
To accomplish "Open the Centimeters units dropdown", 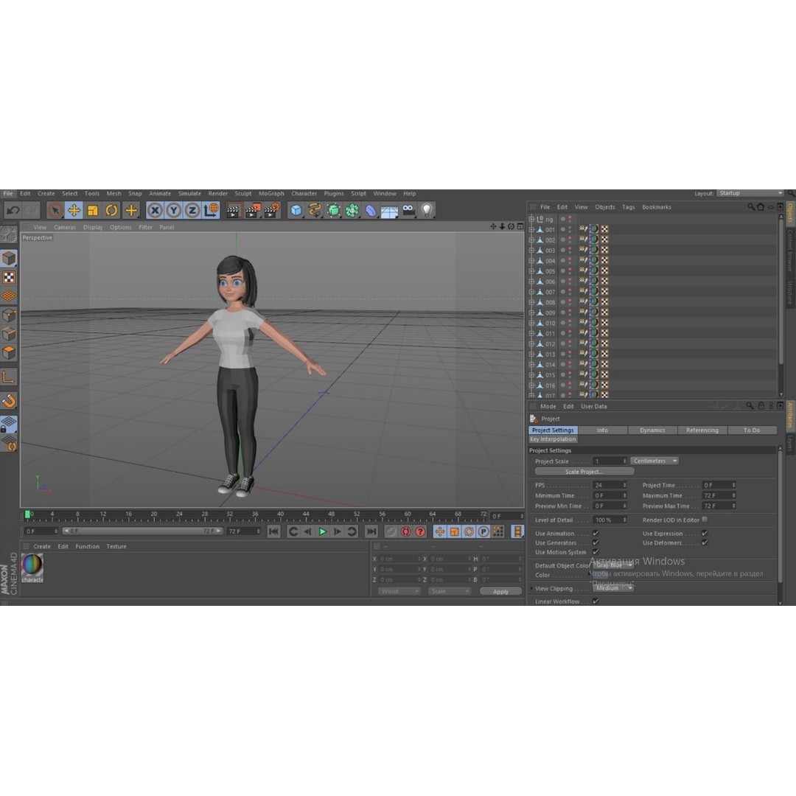I will coord(654,461).
